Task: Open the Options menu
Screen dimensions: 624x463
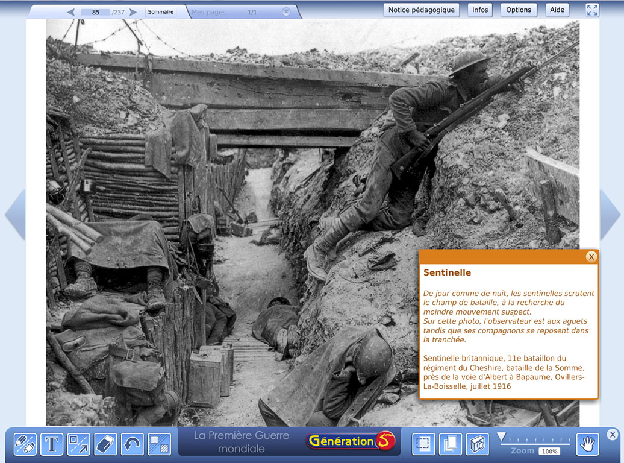Action: click(519, 10)
